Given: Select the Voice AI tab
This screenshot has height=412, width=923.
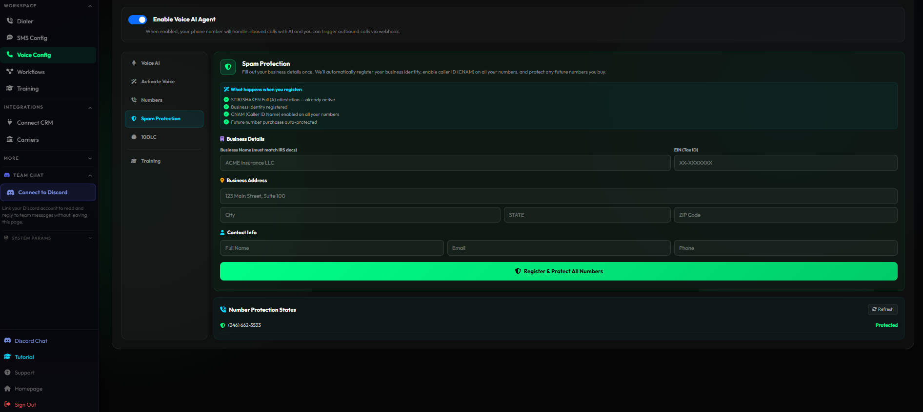Looking at the screenshot, I should (150, 63).
